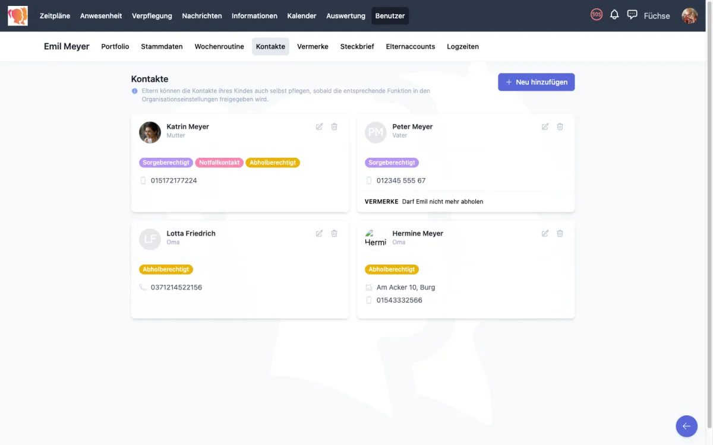This screenshot has width=713, height=445.
Task: Open Katrin Meyer's profile photo
Action: (150, 132)
